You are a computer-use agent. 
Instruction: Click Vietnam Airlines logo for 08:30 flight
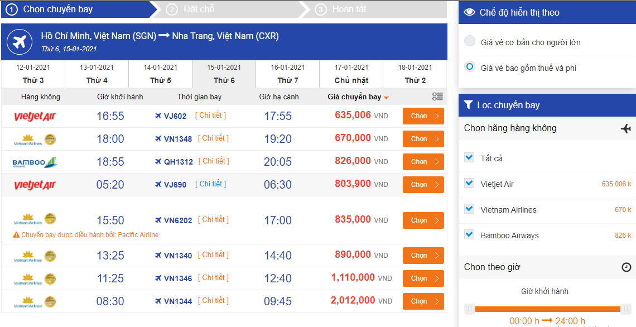click(x=35, y=302)
